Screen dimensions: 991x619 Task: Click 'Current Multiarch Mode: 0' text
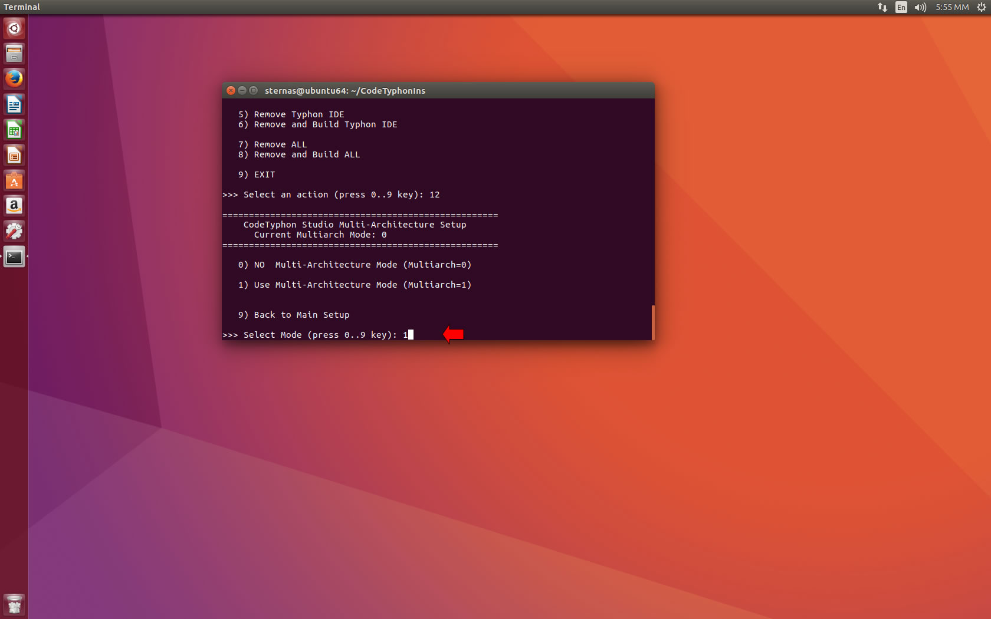click(x=320, y=235)
